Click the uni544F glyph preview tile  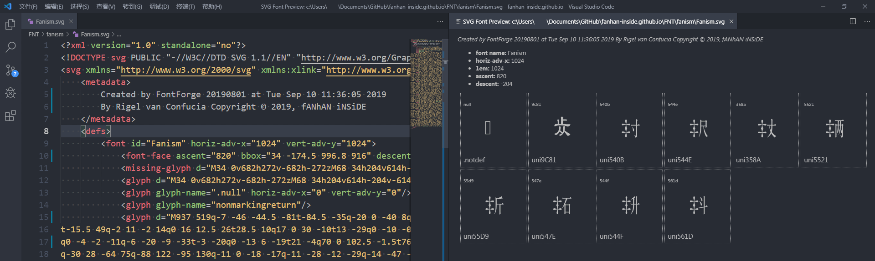point(629,207)
